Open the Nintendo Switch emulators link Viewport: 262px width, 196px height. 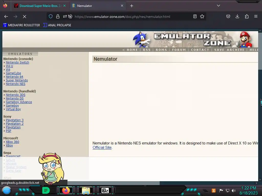click(x=17, y=63)
